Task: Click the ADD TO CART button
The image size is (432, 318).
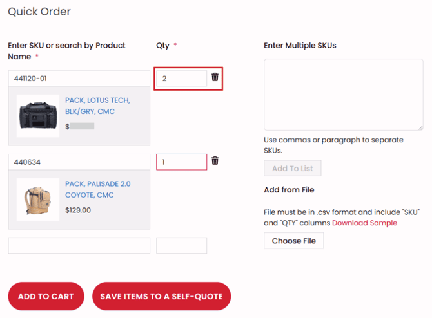Action: click(46, 296)
